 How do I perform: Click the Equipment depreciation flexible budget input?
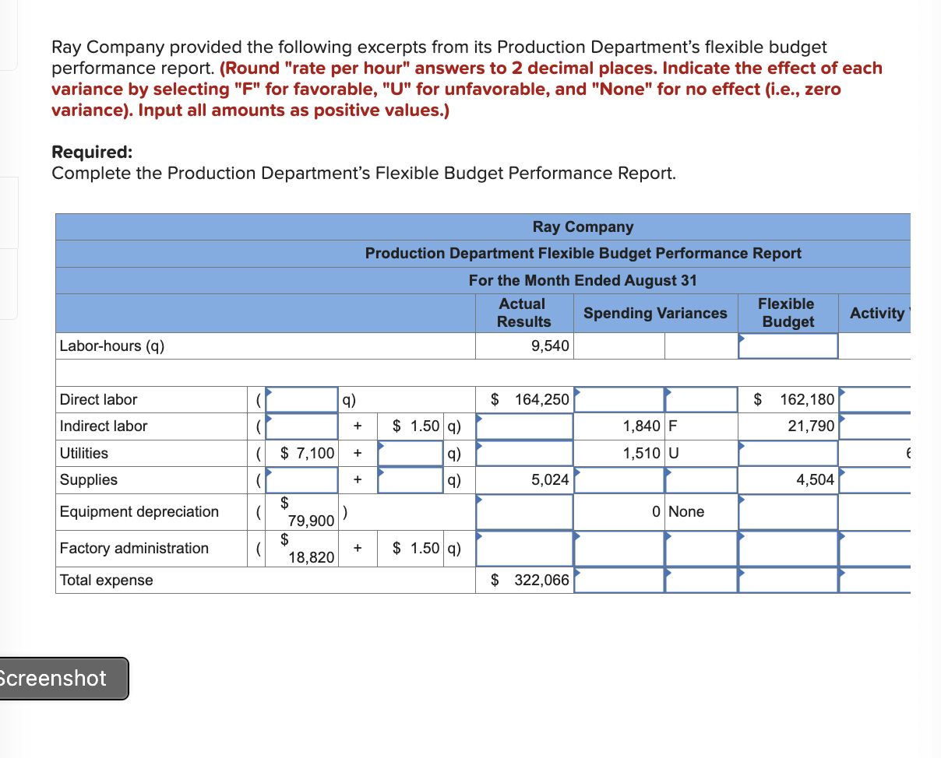(787, 511)
